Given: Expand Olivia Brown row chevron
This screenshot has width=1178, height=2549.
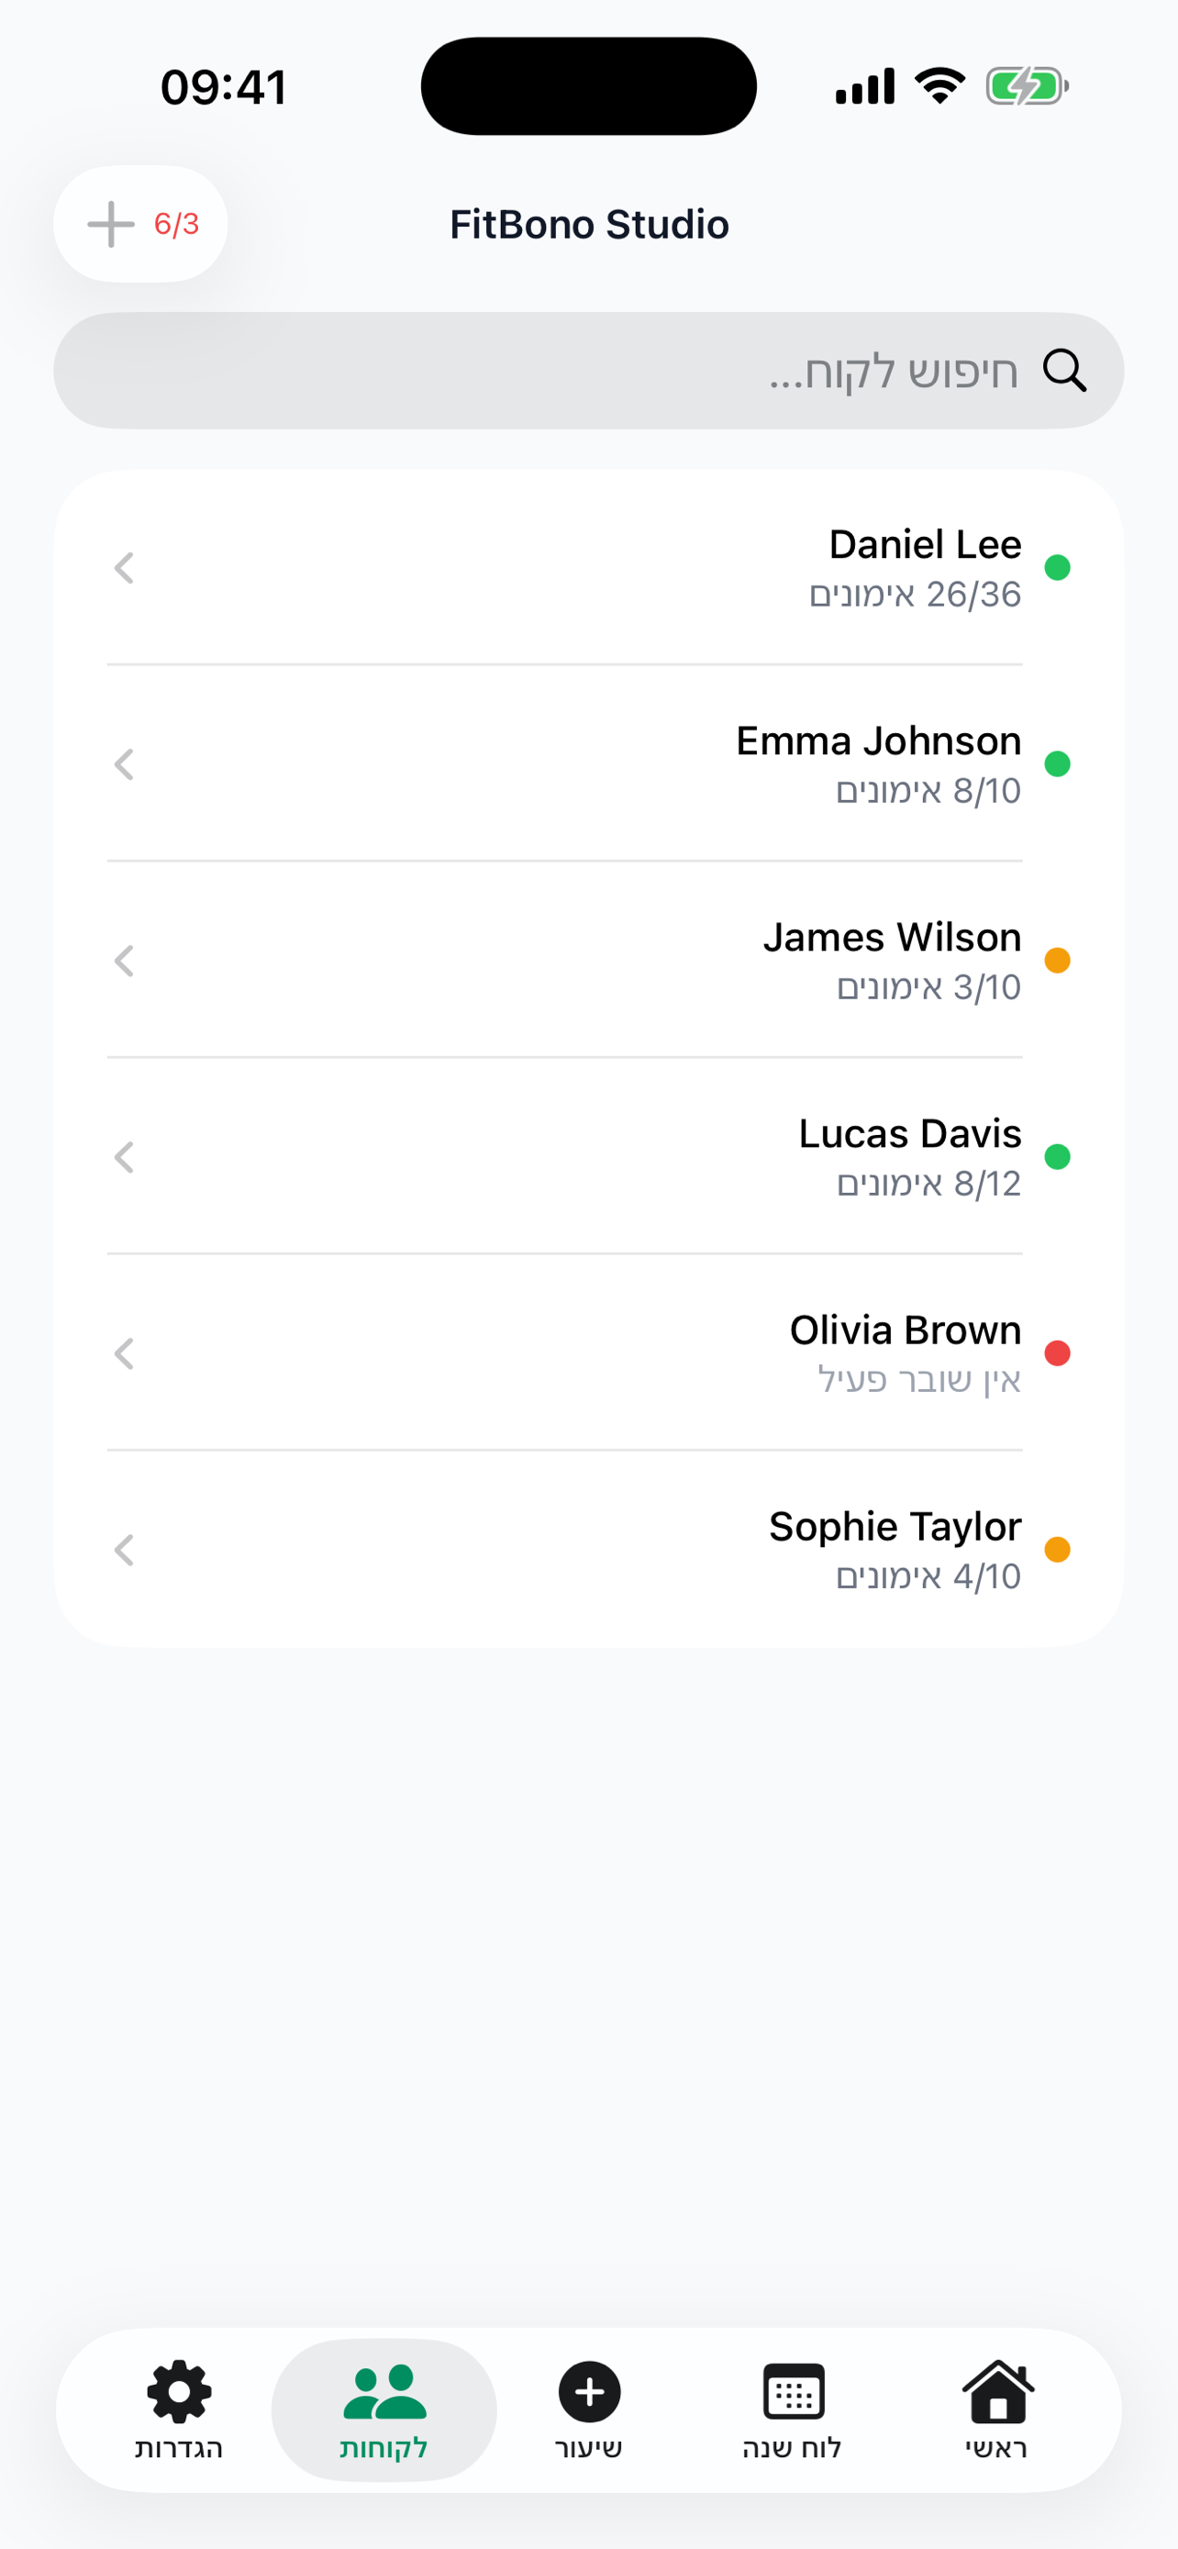Looking at the screenshot, I should point(124,1353).
